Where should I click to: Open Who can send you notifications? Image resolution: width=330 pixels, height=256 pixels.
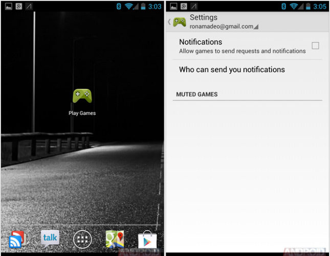pyautogui.click(x=232, y=70)
